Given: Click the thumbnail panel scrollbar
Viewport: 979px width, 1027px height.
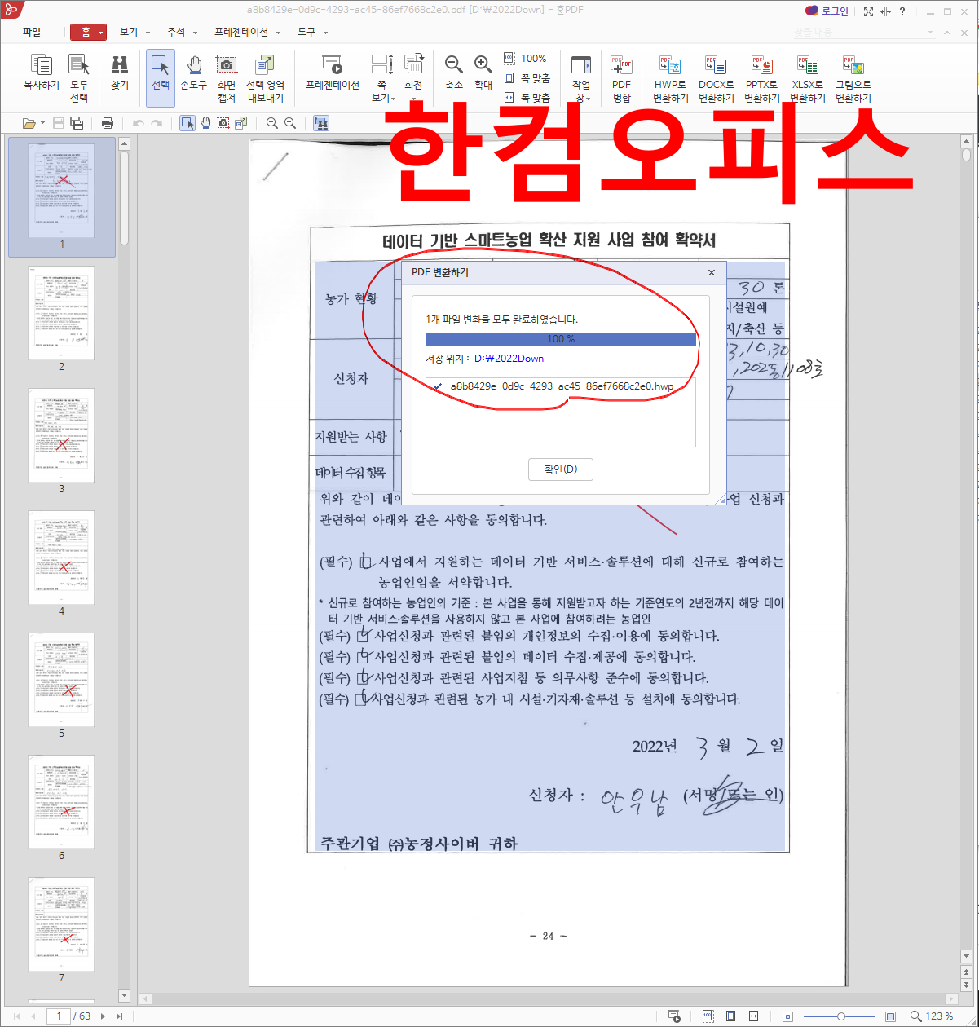Looking at the screenshot, I should tap(125, 197).
